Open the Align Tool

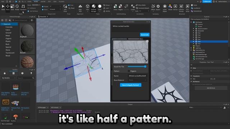tap(80, 8)
